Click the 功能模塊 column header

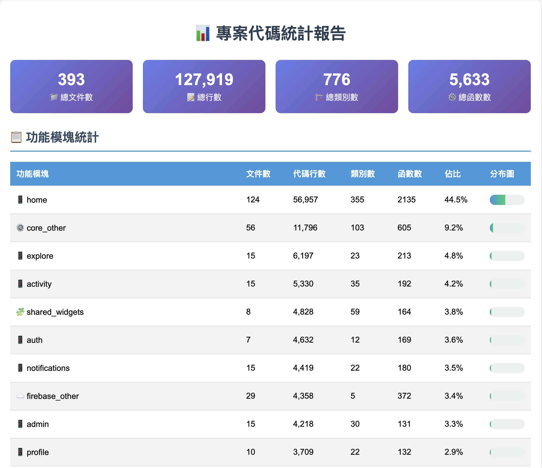[32, 174]
